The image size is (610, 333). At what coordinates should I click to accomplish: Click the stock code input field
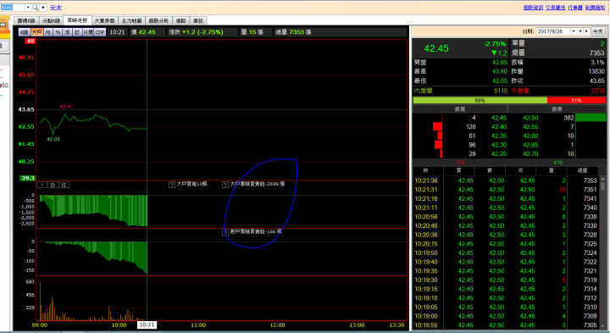[x=13, y=8]
